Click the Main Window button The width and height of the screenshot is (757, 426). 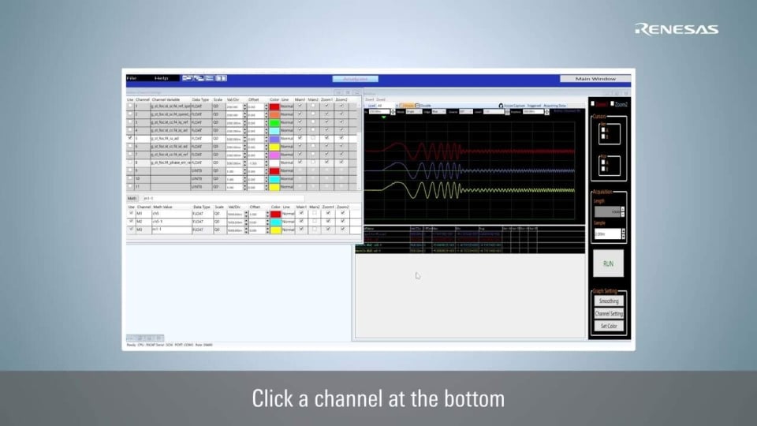point(595,79)
